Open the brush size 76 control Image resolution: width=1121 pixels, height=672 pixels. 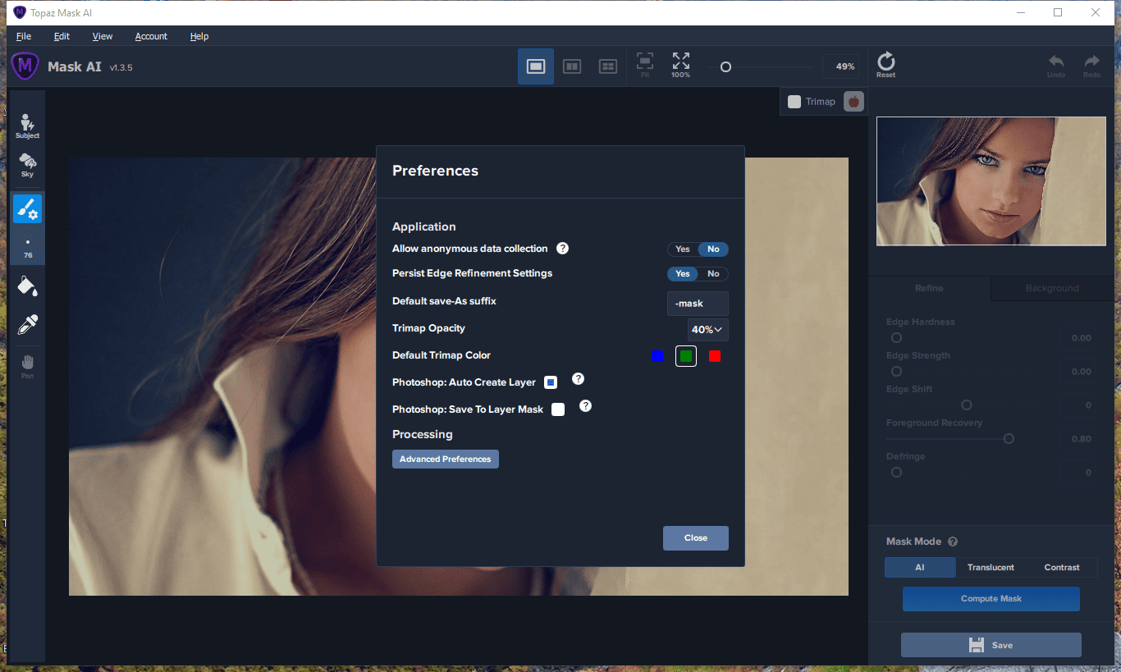(x=27, y=248)
